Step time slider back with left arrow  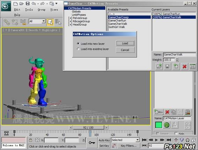71,127
